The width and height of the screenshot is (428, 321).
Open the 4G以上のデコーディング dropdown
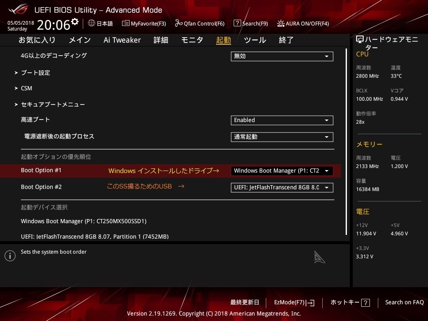pyautogui.click(x=282, y=56)
